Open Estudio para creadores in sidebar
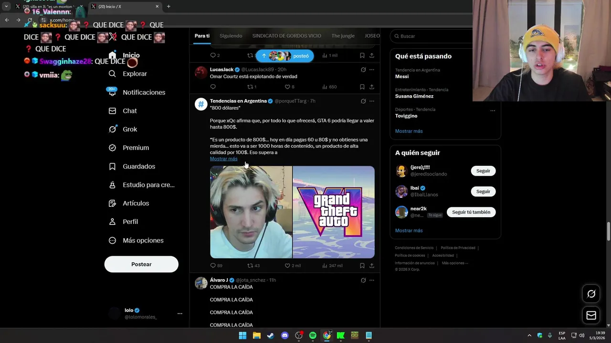The height and width of the screenshot is (343, 611). click(x=141, y=185)
